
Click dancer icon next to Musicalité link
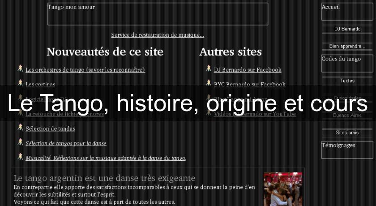coord(20,157)
